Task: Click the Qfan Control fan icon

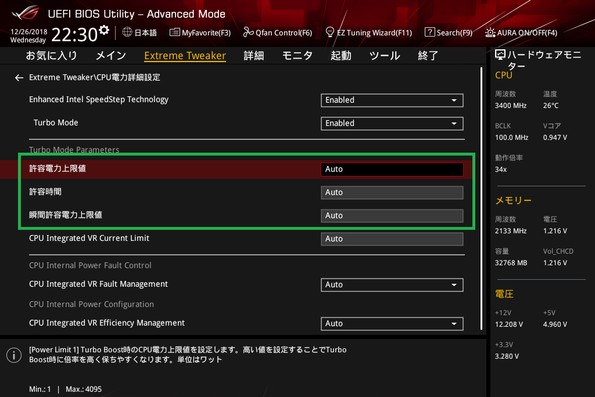Action: [x=248, y=33]
